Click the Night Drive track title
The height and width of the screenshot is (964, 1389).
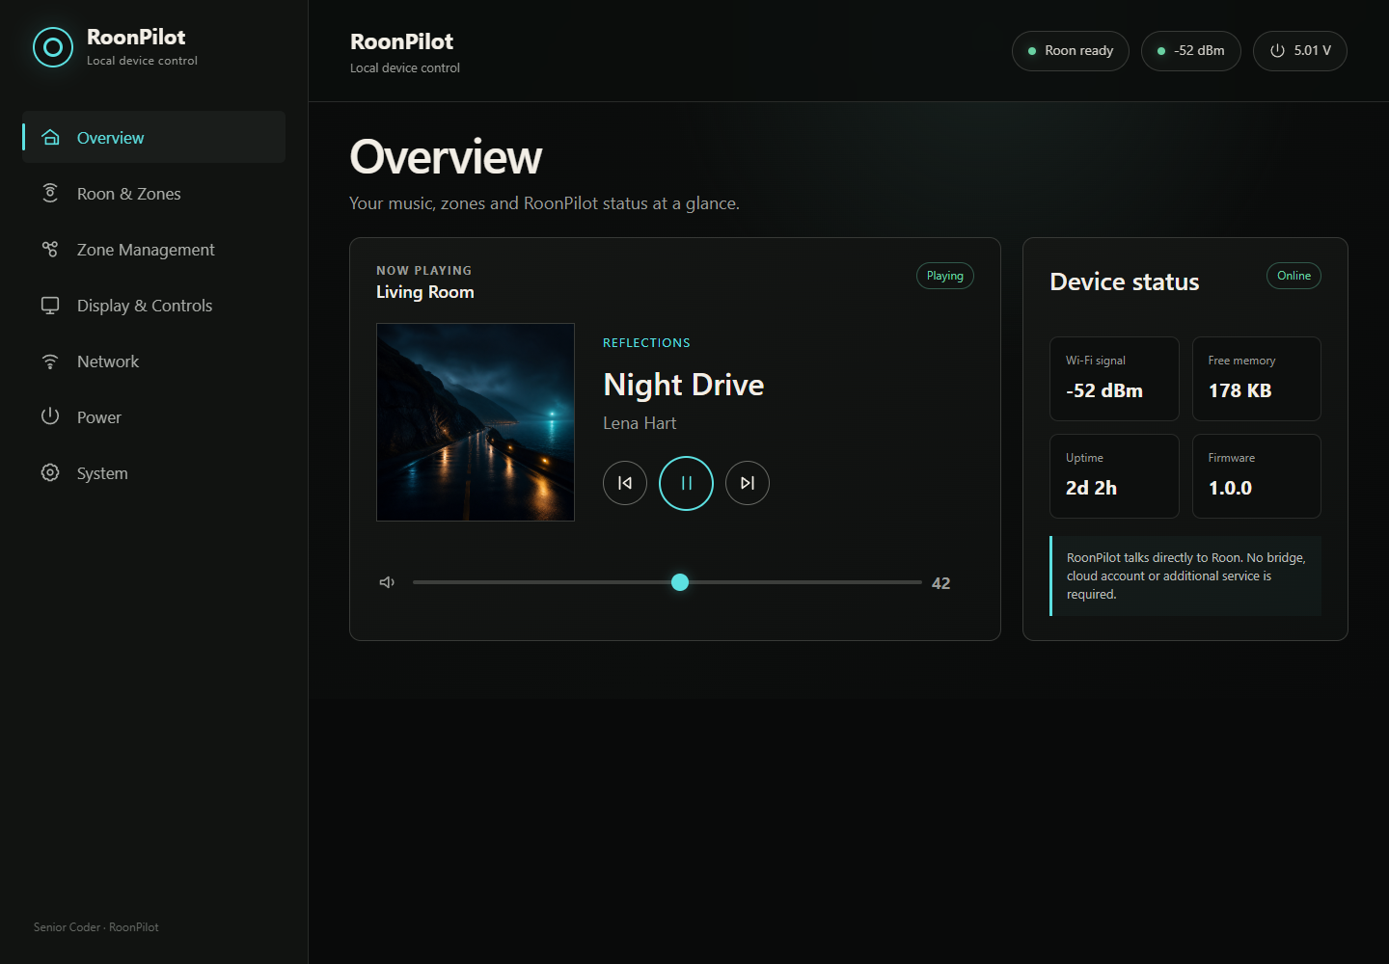684,385
